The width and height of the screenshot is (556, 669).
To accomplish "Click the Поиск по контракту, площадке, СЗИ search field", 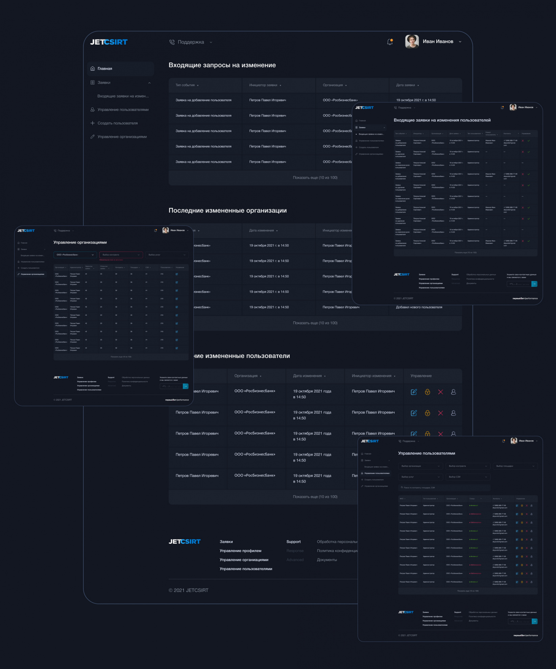I will point(444,488).
